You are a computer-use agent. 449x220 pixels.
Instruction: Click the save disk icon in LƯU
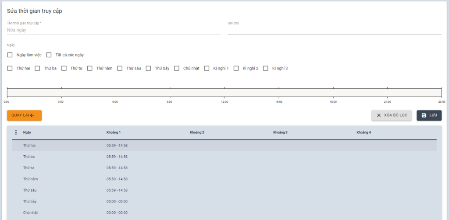click(424, 115)
